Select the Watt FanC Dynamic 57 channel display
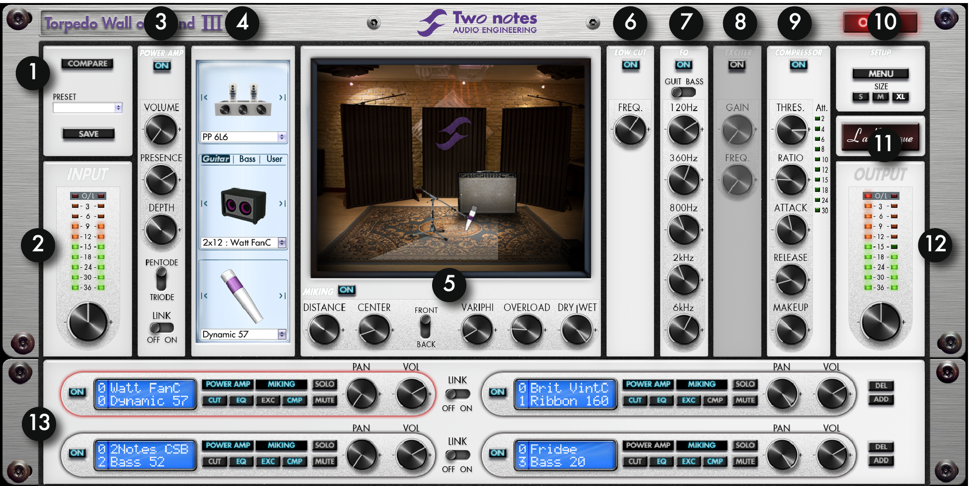 (x=145, y=394)
